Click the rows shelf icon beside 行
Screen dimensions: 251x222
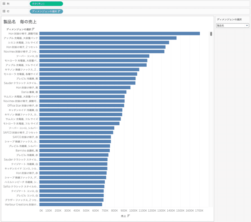(x=4, y=11)
